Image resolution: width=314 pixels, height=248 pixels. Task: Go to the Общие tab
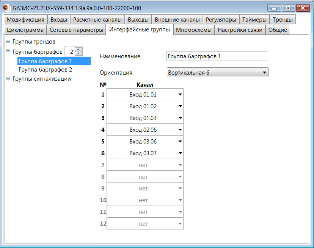[x=278, y=30]
